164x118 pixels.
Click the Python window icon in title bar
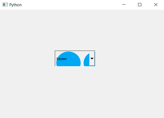tap(5, 5)
